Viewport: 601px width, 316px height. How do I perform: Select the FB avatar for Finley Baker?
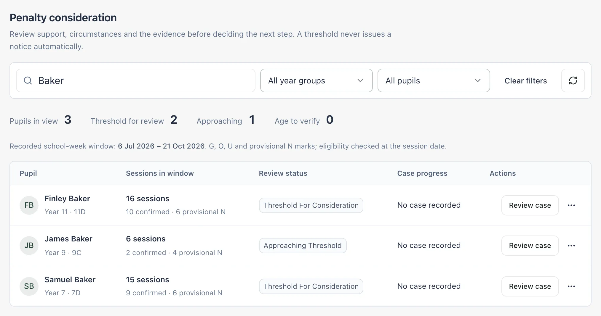tap(29, 205)
